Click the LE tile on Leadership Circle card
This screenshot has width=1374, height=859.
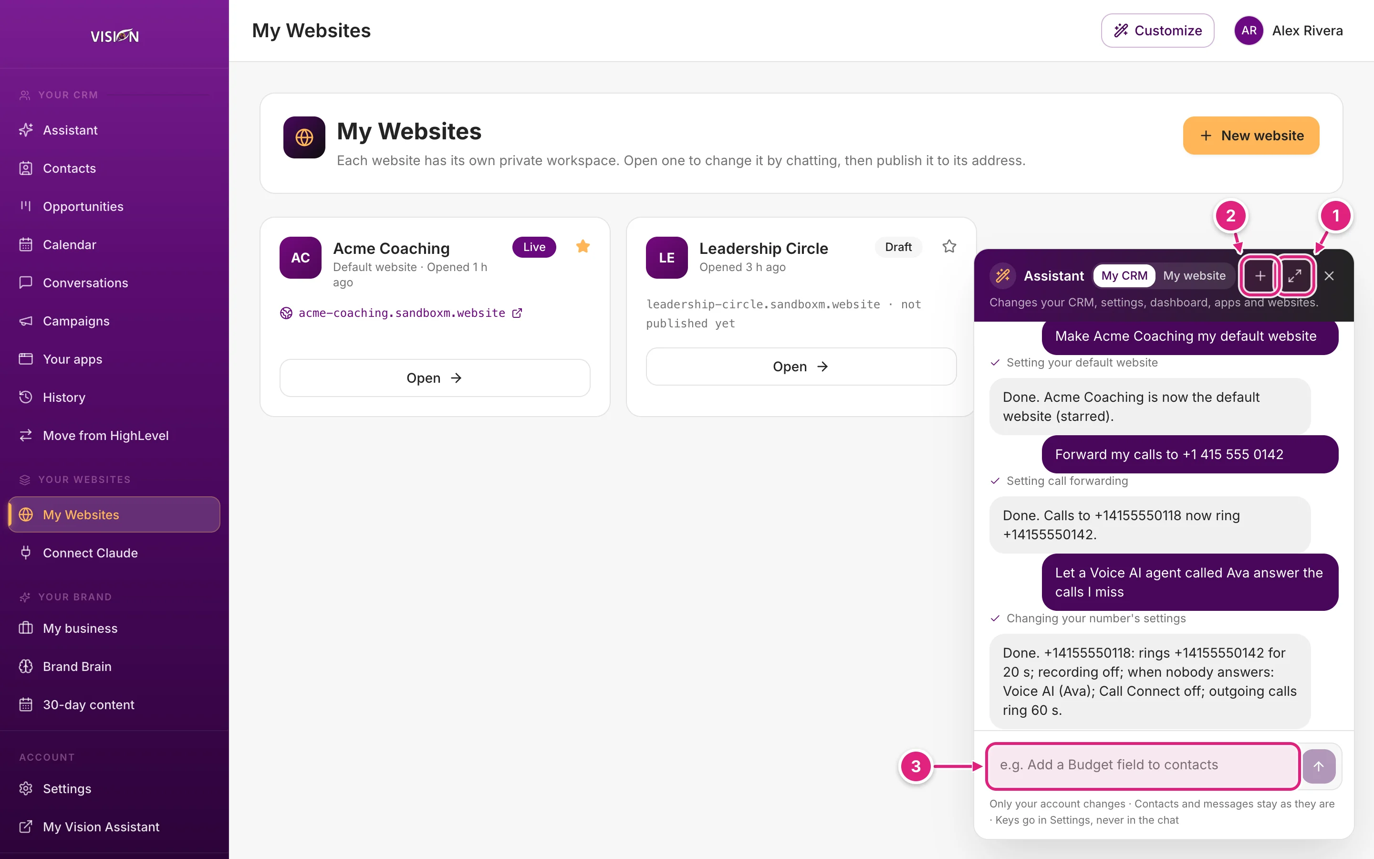(666, 258)
